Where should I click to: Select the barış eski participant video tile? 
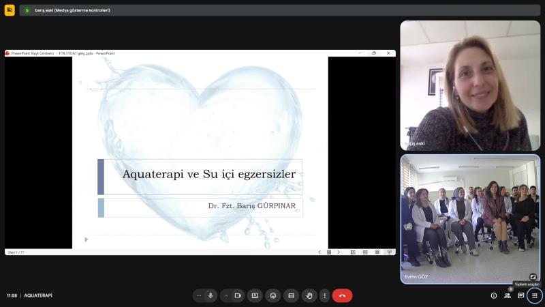tap(469, 85)
